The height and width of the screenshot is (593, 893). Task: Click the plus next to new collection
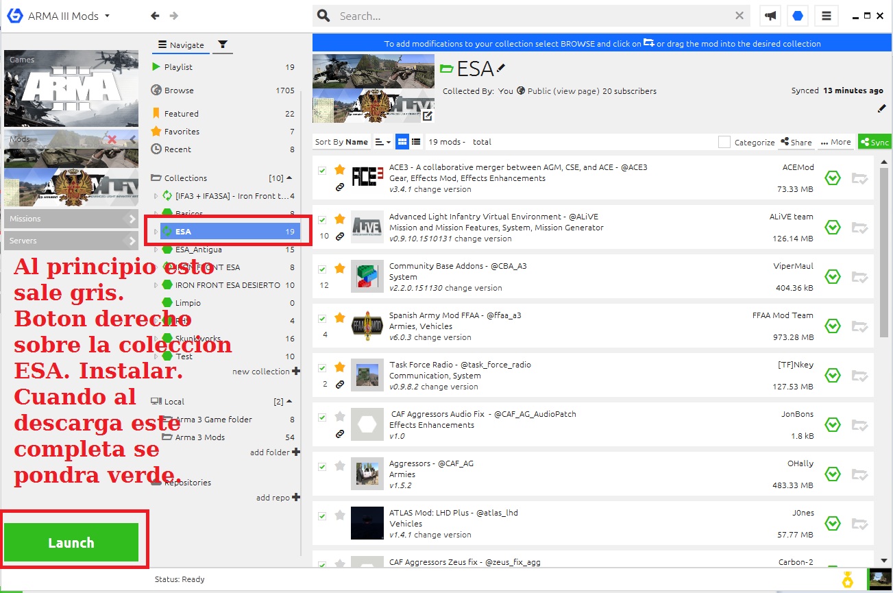pos(296,371)
